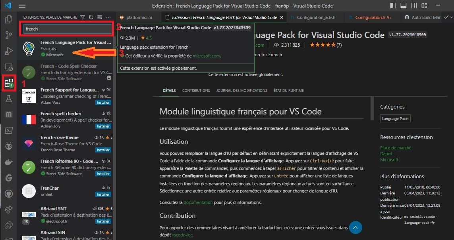Screen dimensions: 454x240
Task: Close the French Language Pack extension tab
Action: pyautogui.click(x=282, y=17)
